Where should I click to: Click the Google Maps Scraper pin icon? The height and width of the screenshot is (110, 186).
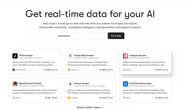(70, 56)
